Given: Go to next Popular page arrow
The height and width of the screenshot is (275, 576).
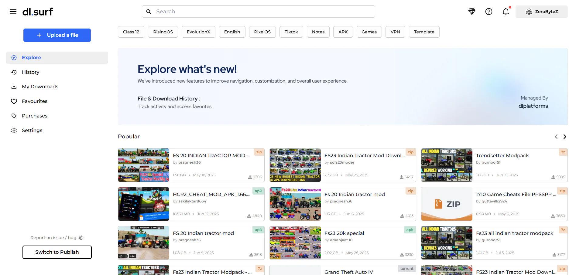Looking at the screenshot, I should point(565,137).
